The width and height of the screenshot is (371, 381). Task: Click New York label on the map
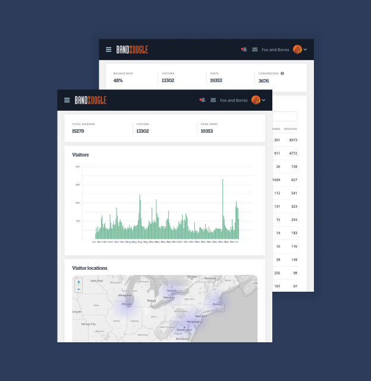pos(201,316)
